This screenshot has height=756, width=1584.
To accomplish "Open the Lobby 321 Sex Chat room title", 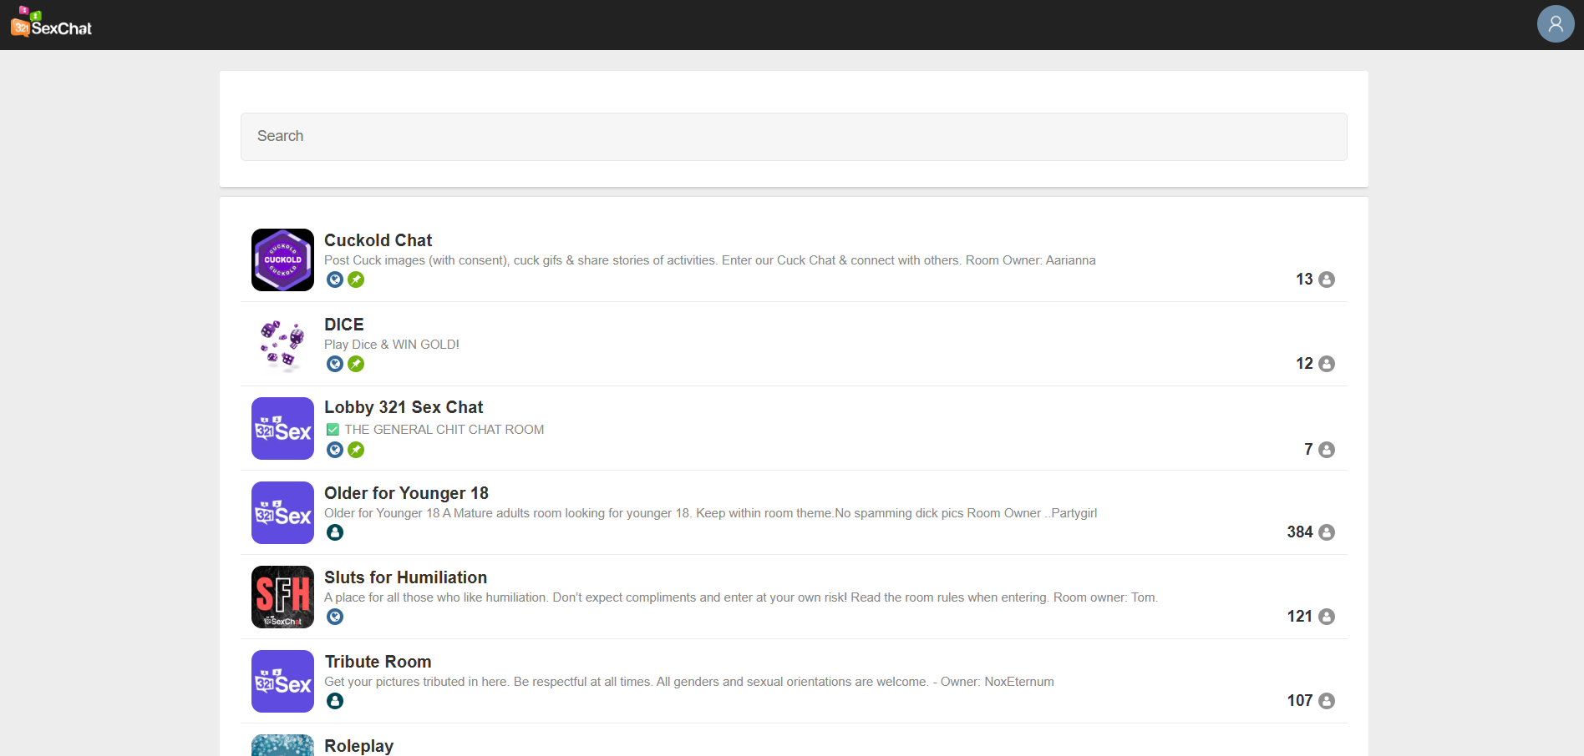I will click(x=404, y=407).
